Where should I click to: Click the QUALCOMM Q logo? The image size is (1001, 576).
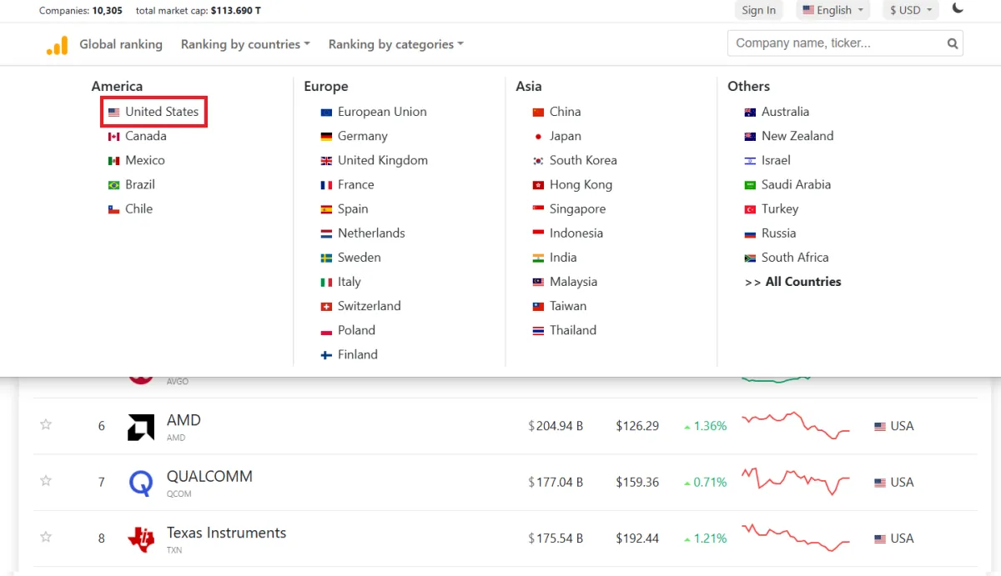(141, 483)
